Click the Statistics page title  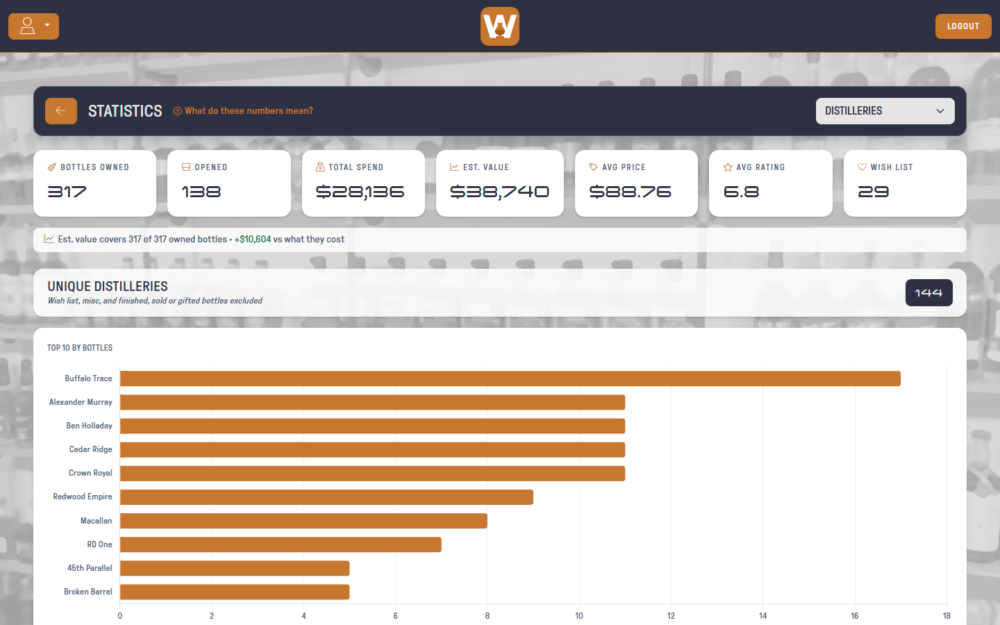125,111
